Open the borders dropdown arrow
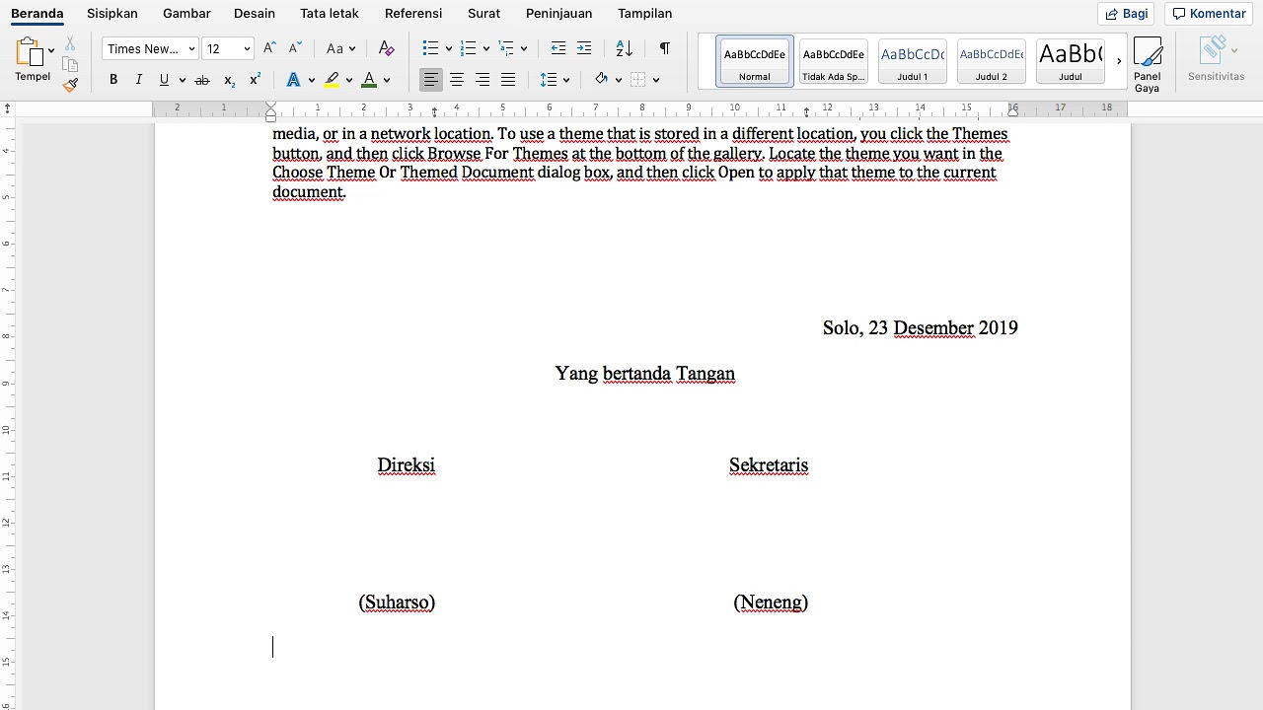 click(656, 81)
